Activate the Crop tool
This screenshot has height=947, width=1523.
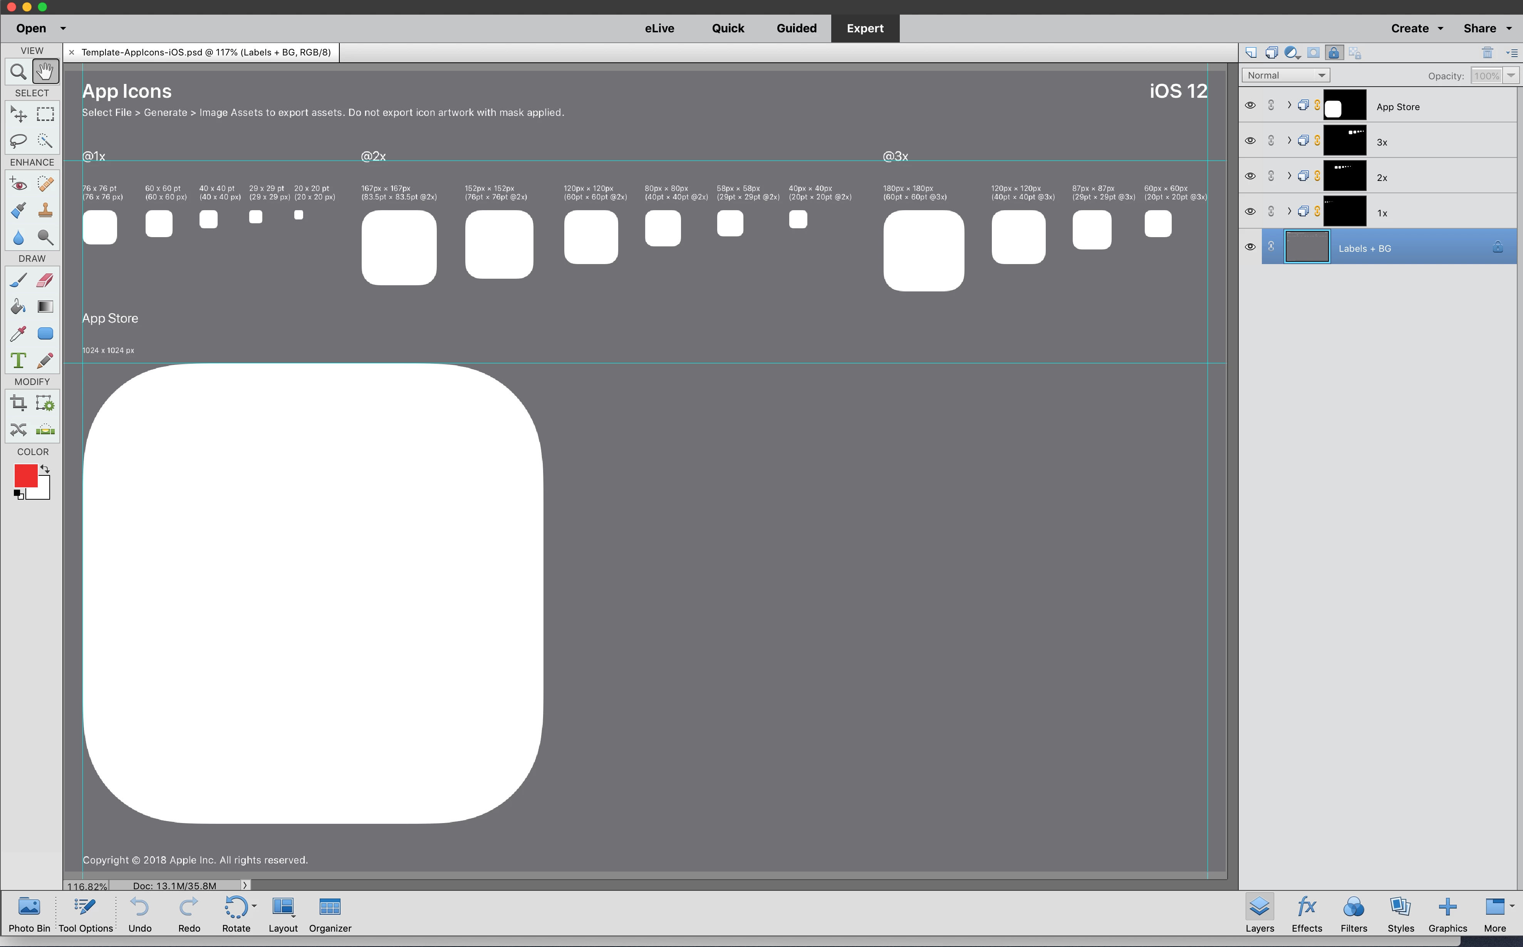[18, 402]
